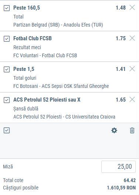Click the 1.48 odds value
This screenshot has width=139, height=195.
pos(121,8)
